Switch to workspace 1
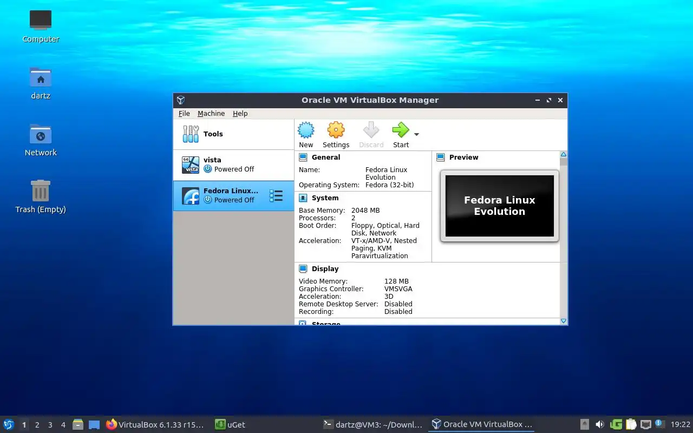The width and height of the screenshot is (693, 433). pyautogui.click(x=24, y=425)
